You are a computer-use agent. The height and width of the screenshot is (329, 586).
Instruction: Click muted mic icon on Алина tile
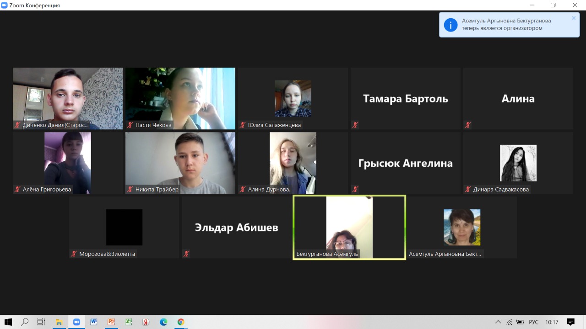click(x=468, y=125)
